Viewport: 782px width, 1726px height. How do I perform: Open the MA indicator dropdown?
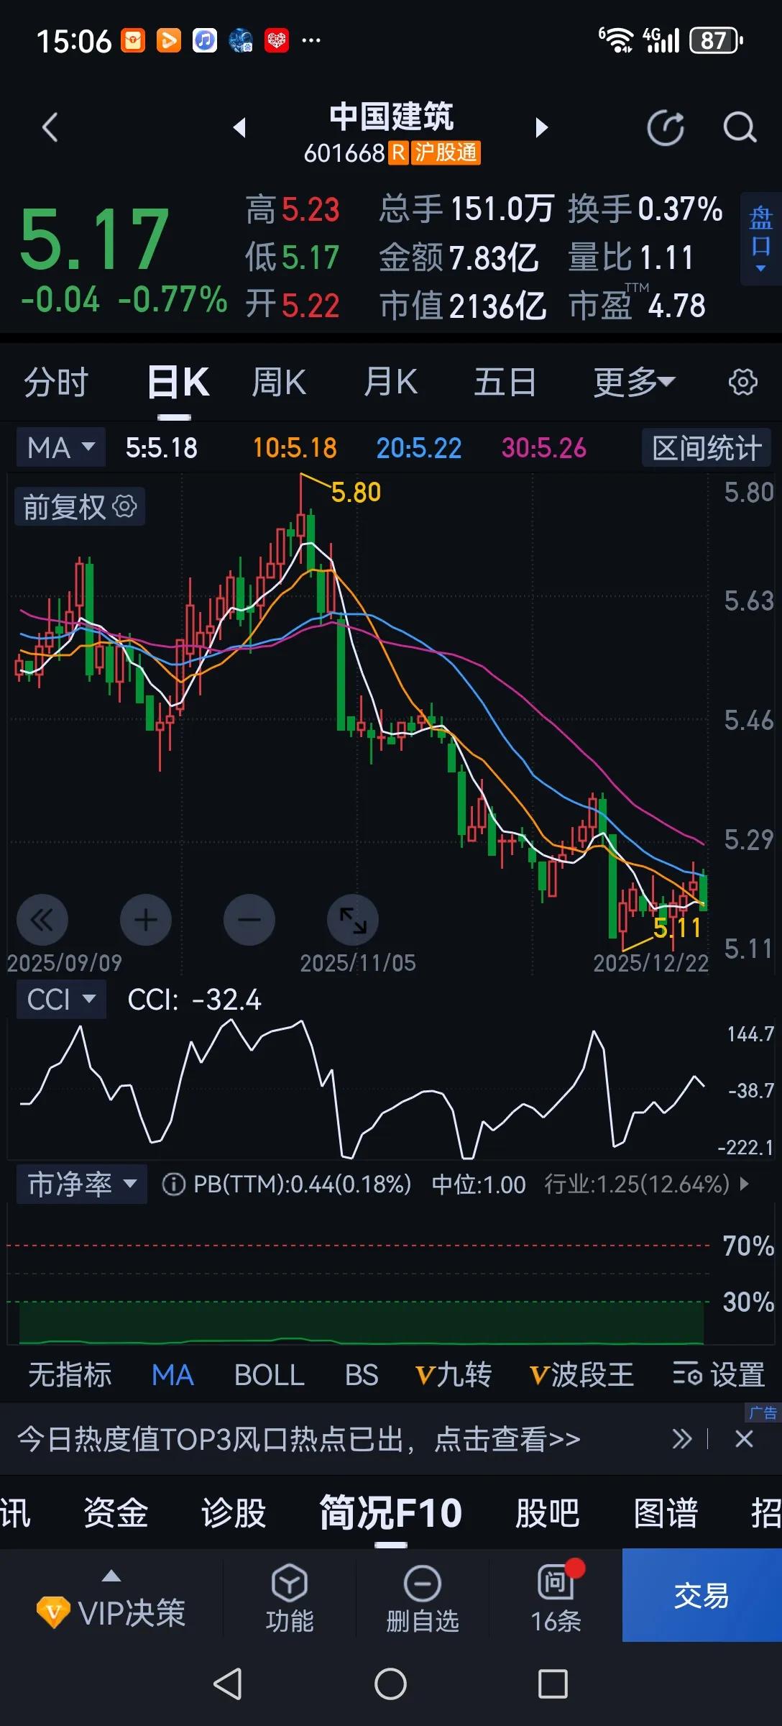(x=61, y=447)
